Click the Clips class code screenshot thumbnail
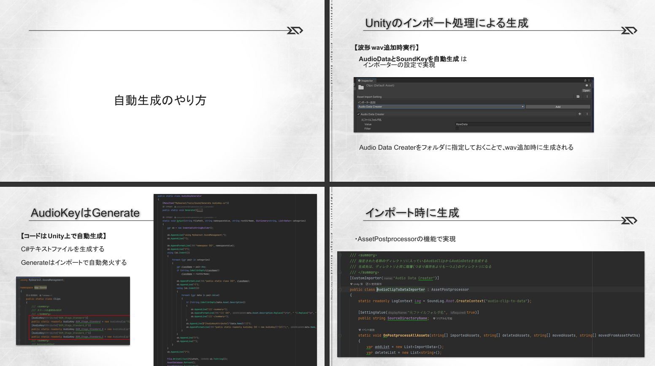The height and width of the screenshot is (366, 655). pos(73,311)
